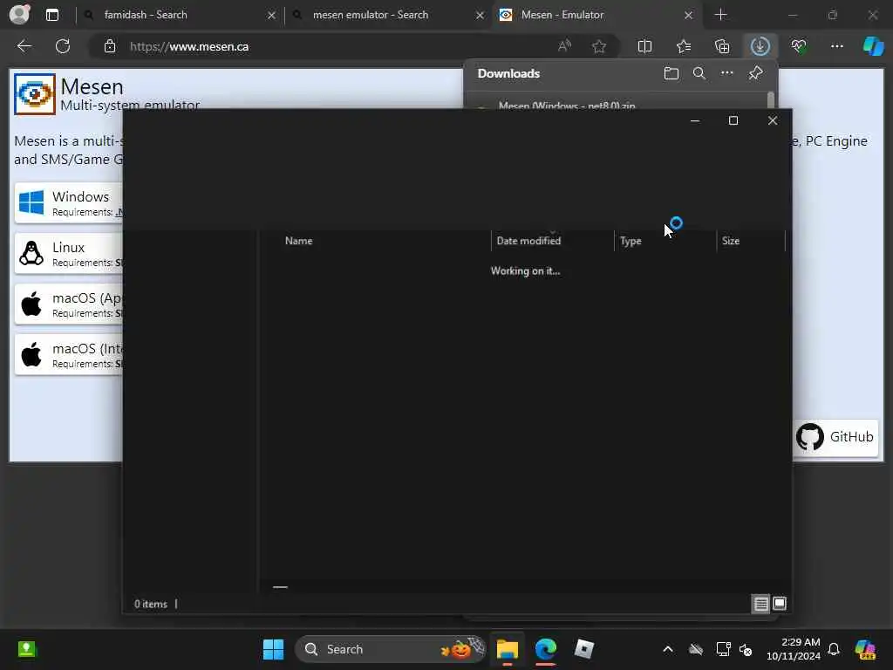The image size is (893, 670).
Task: Click the Downloads panel scrollbar
Action: tap(771, 99)
